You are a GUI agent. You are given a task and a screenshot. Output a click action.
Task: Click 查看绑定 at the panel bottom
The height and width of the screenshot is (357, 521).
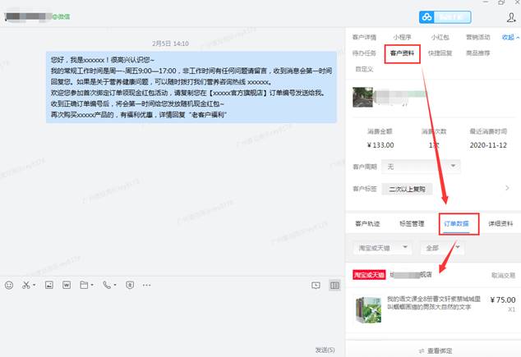[x=434, y=350]
